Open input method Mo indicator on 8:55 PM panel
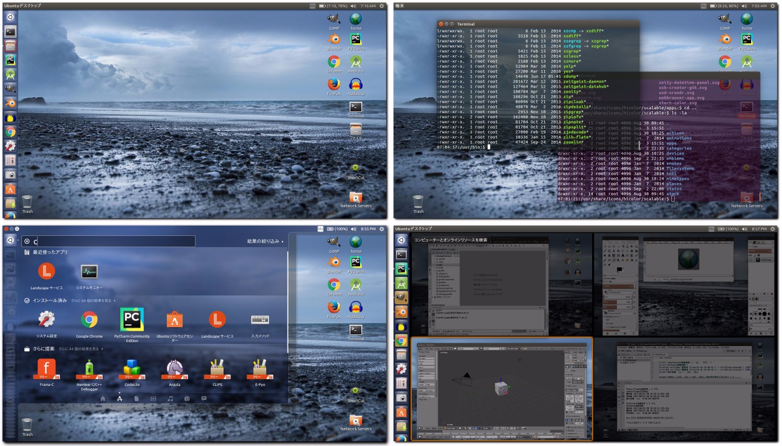Screen dimensions: 782x446 click(320, 229)
